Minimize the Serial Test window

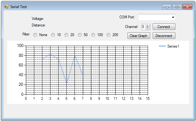[x=167, y=7]
